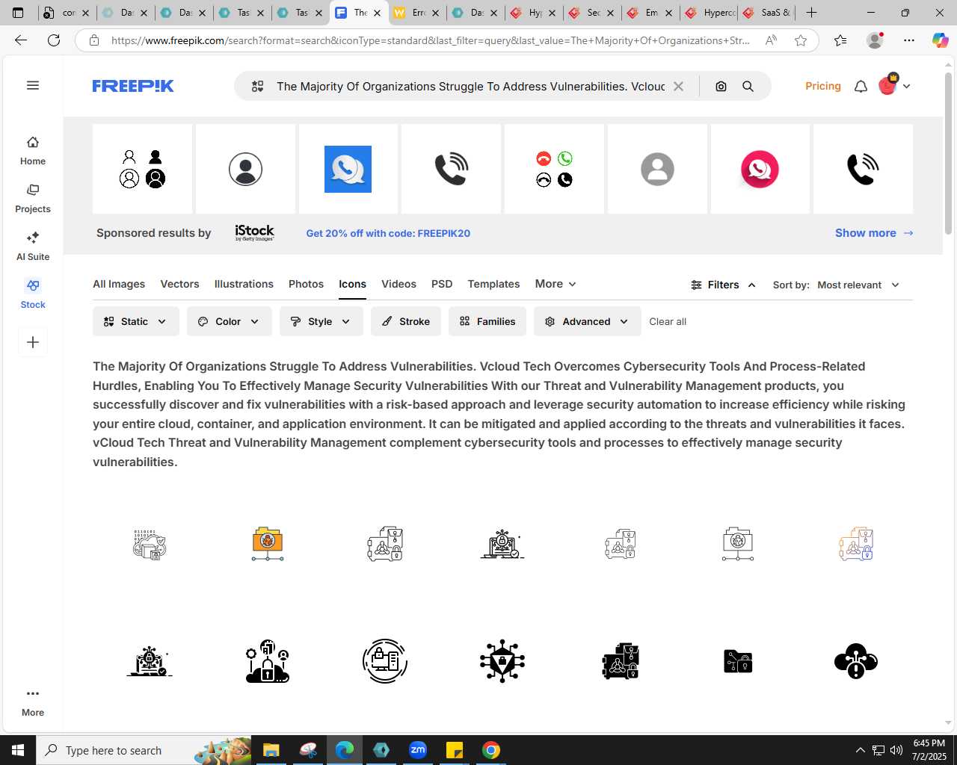Screen dimensions: 957x765
Task: Switch to PSD tab
Action: tap(442, 284)
